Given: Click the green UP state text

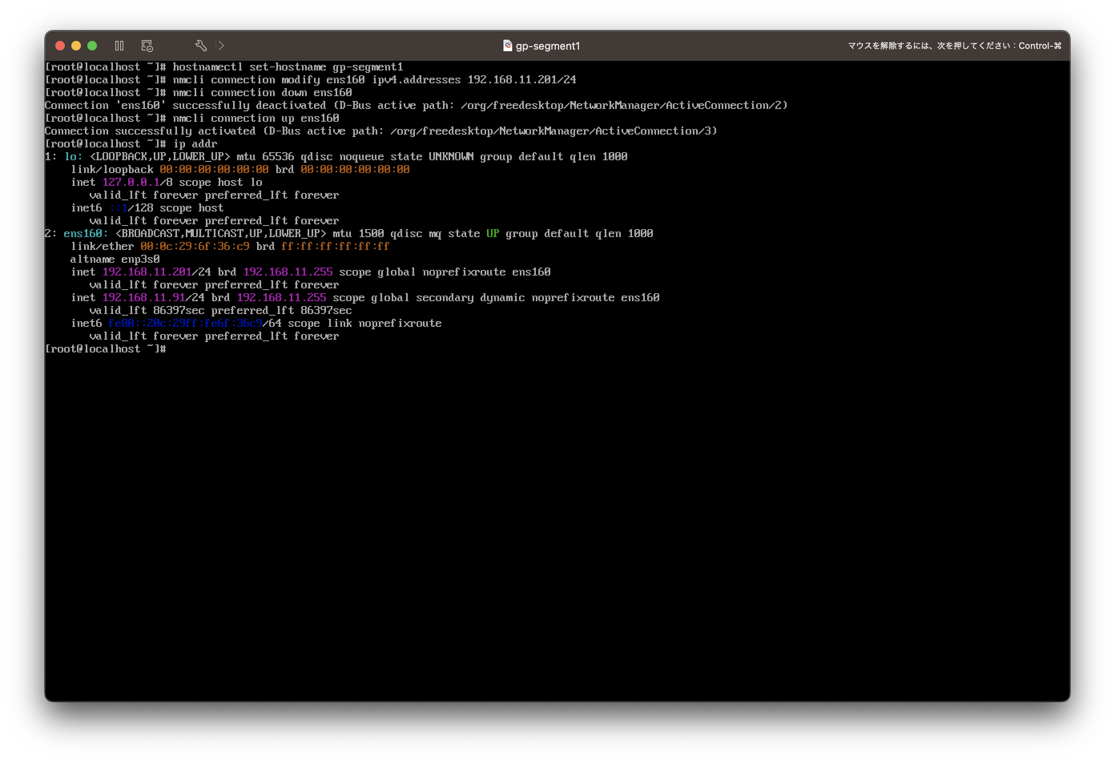Looking at the screenshot, I should 492,234.
